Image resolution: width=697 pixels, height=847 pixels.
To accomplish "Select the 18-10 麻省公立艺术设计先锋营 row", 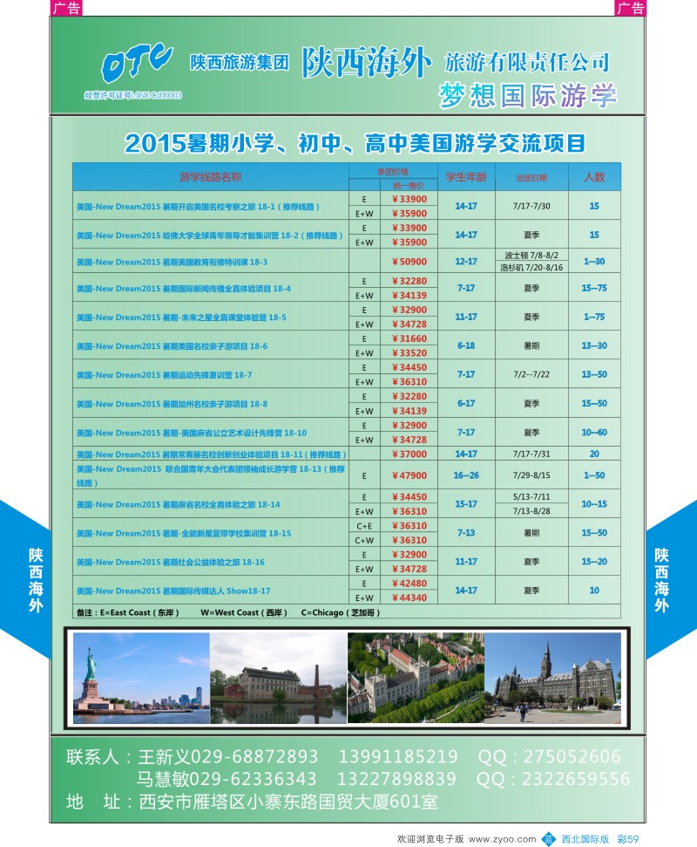I will coord(347,432).
